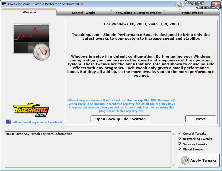Click the gauge icon on Apply Tweaks
This screenshot has height=171, width=222.
click(x=185, y=160)
